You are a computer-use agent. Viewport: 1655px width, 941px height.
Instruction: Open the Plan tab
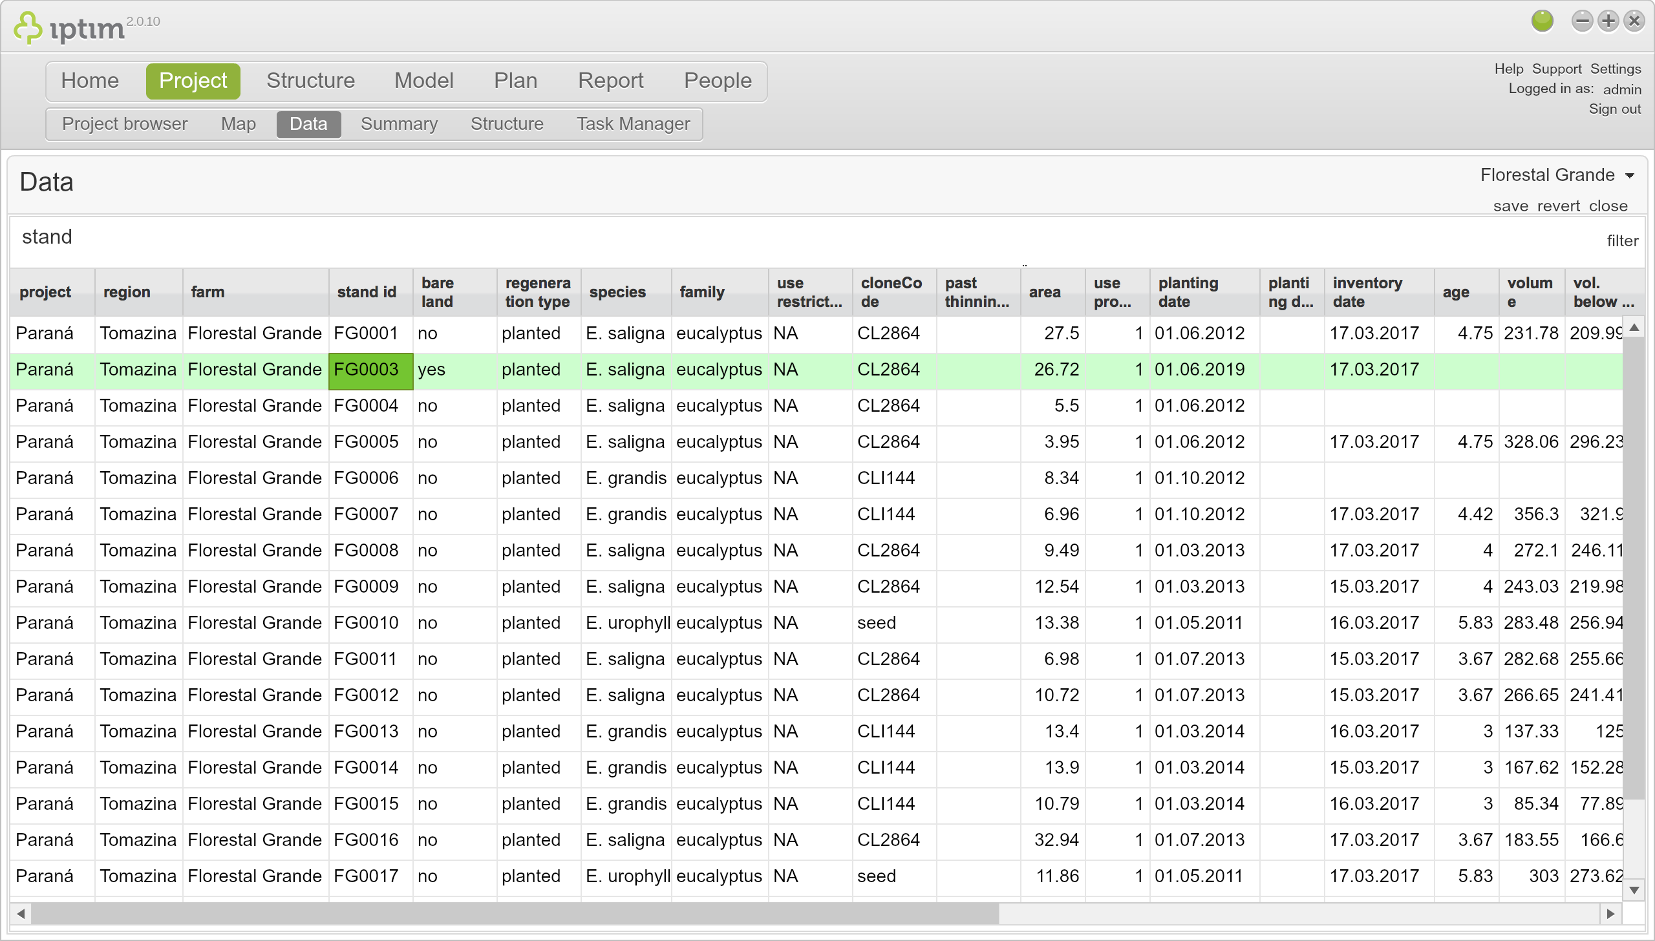pos(515,81)
